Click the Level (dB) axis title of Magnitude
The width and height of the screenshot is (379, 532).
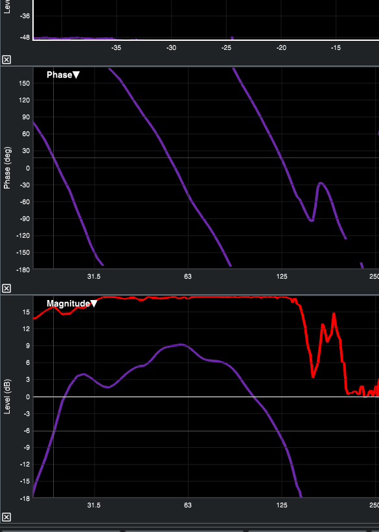[7, 397]
